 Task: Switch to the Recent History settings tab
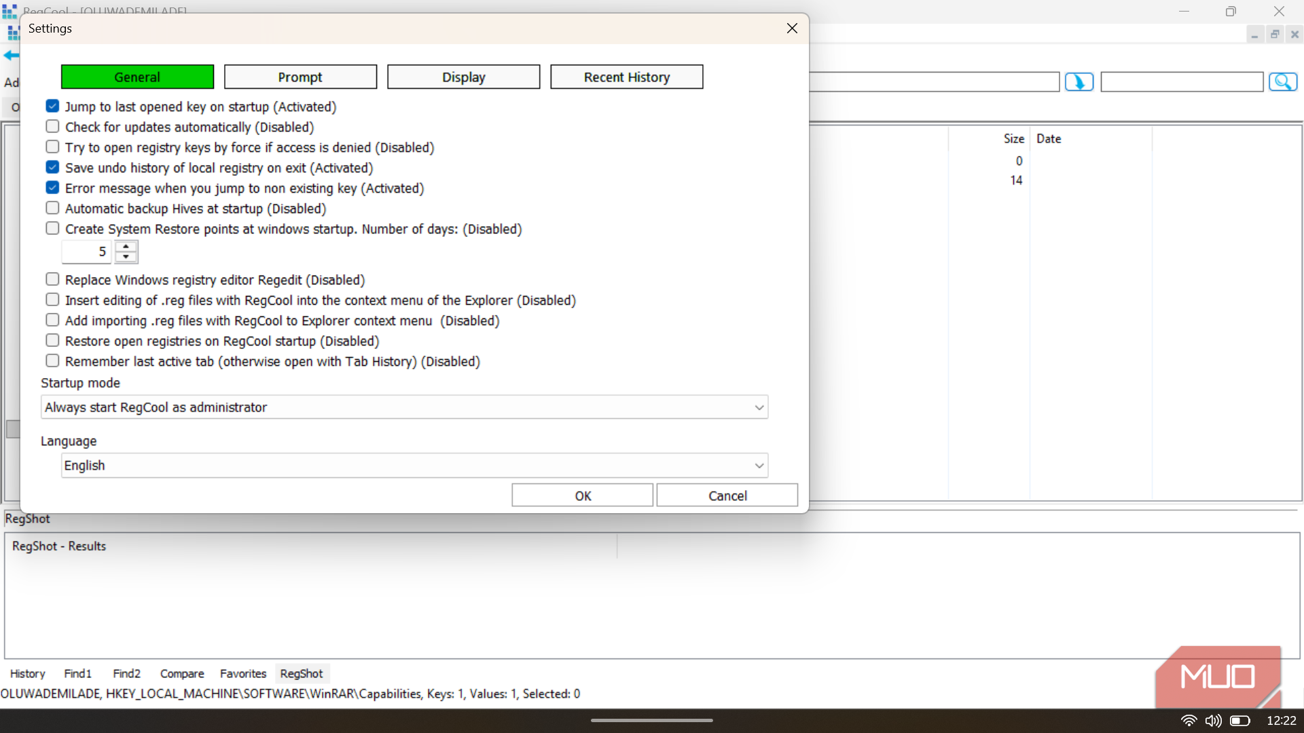tap(627, 77)
